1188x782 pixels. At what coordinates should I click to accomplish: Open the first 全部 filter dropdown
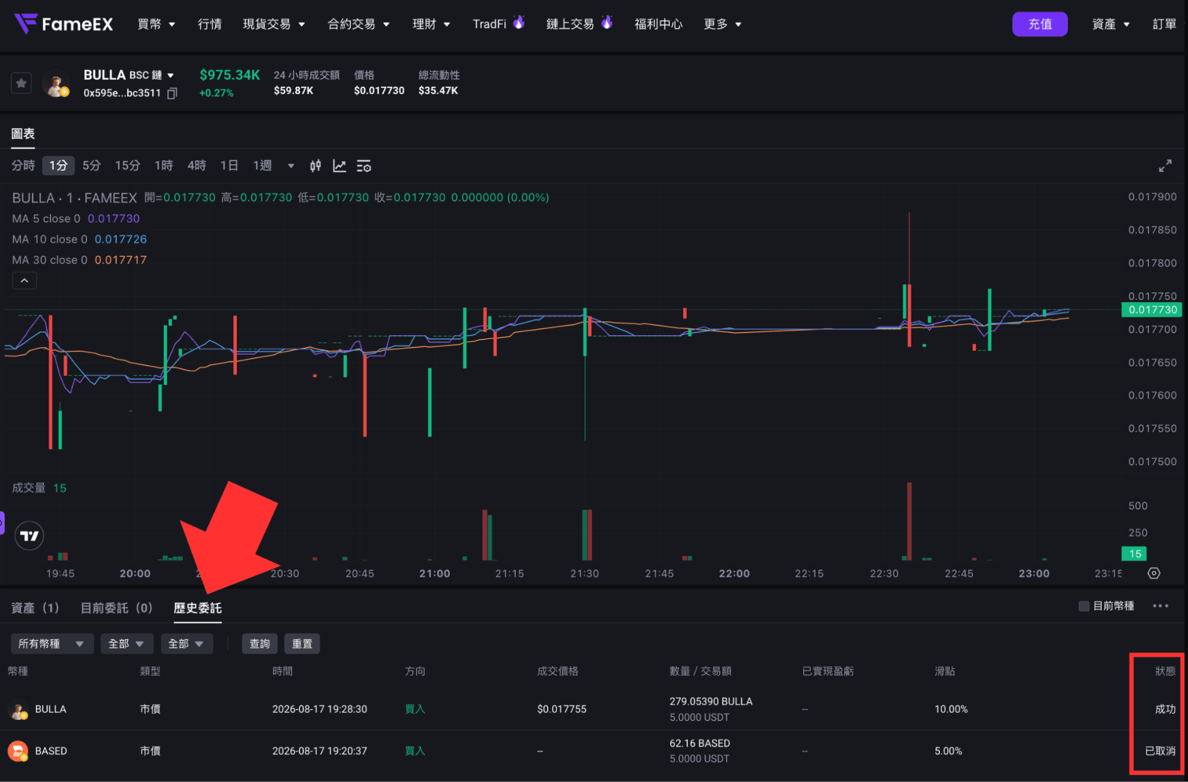[126, 644]
